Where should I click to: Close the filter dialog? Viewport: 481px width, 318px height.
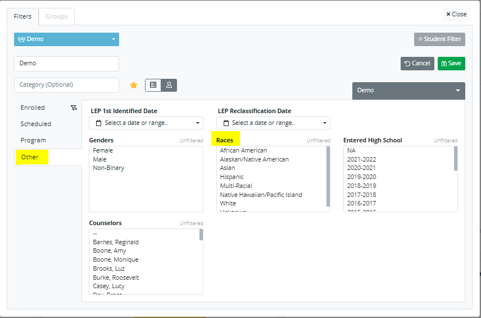456,15
